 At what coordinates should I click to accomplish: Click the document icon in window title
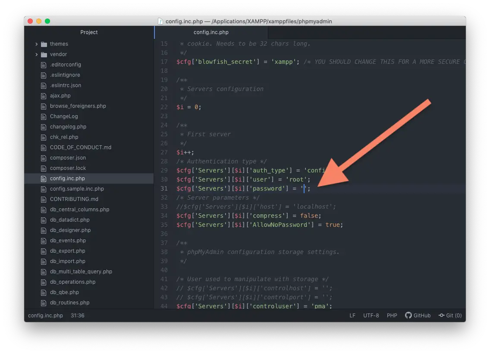pyautogui.click(x=160, y=21)
